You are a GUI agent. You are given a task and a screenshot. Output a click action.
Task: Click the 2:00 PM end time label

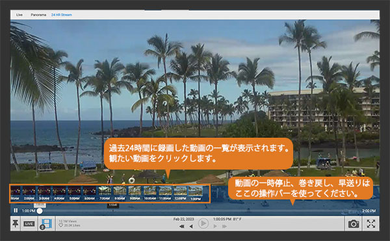click(369, 211)
